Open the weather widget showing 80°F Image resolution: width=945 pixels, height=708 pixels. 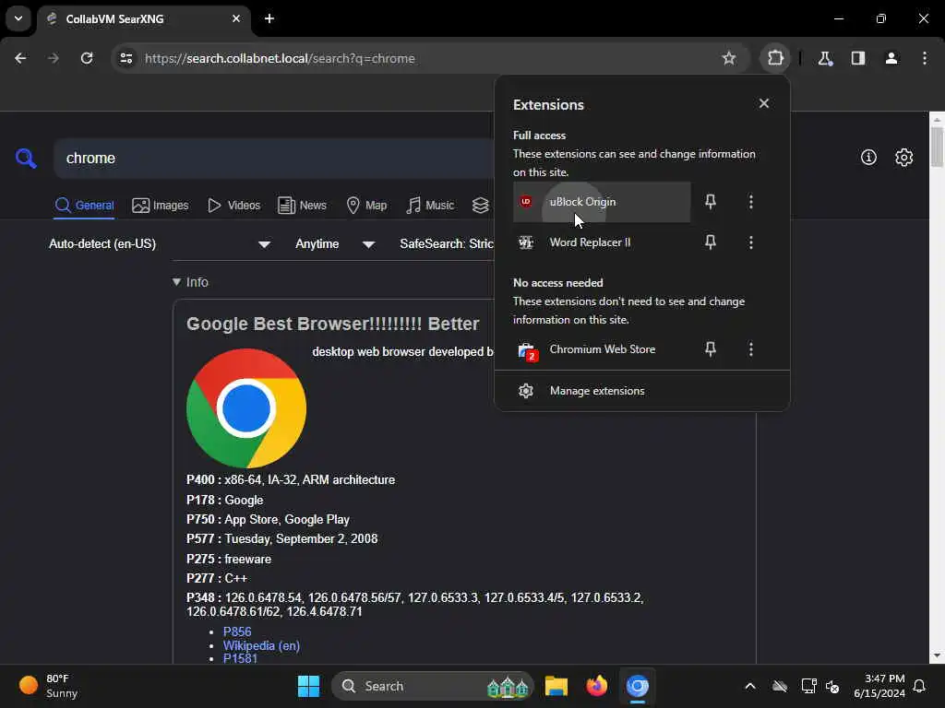click(x=49, y=686)
